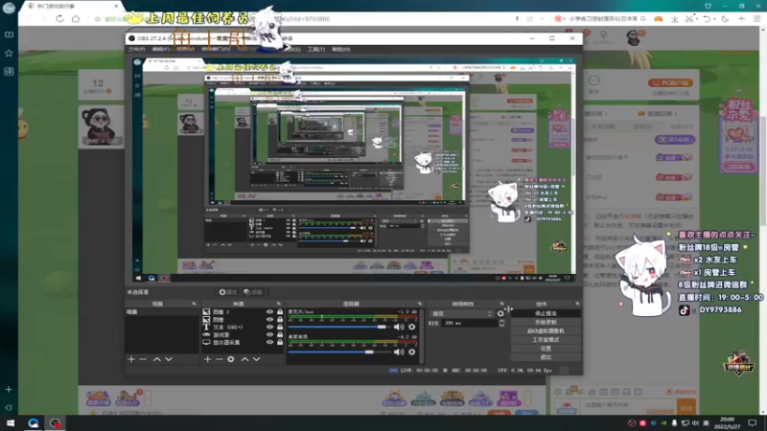Open settings gear for 麦克风/Aux channel

point(412,327)
